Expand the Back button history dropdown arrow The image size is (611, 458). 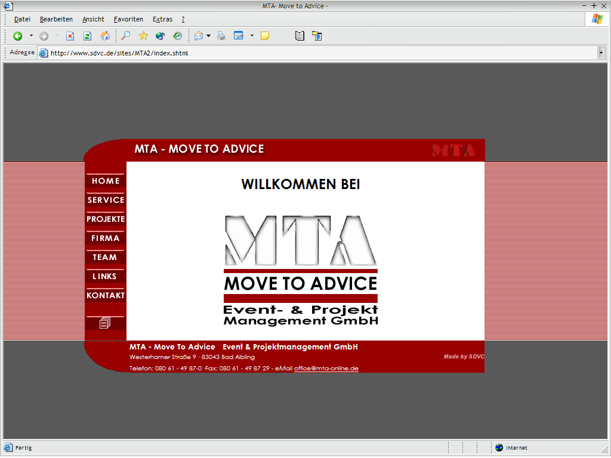pos(31,36)
